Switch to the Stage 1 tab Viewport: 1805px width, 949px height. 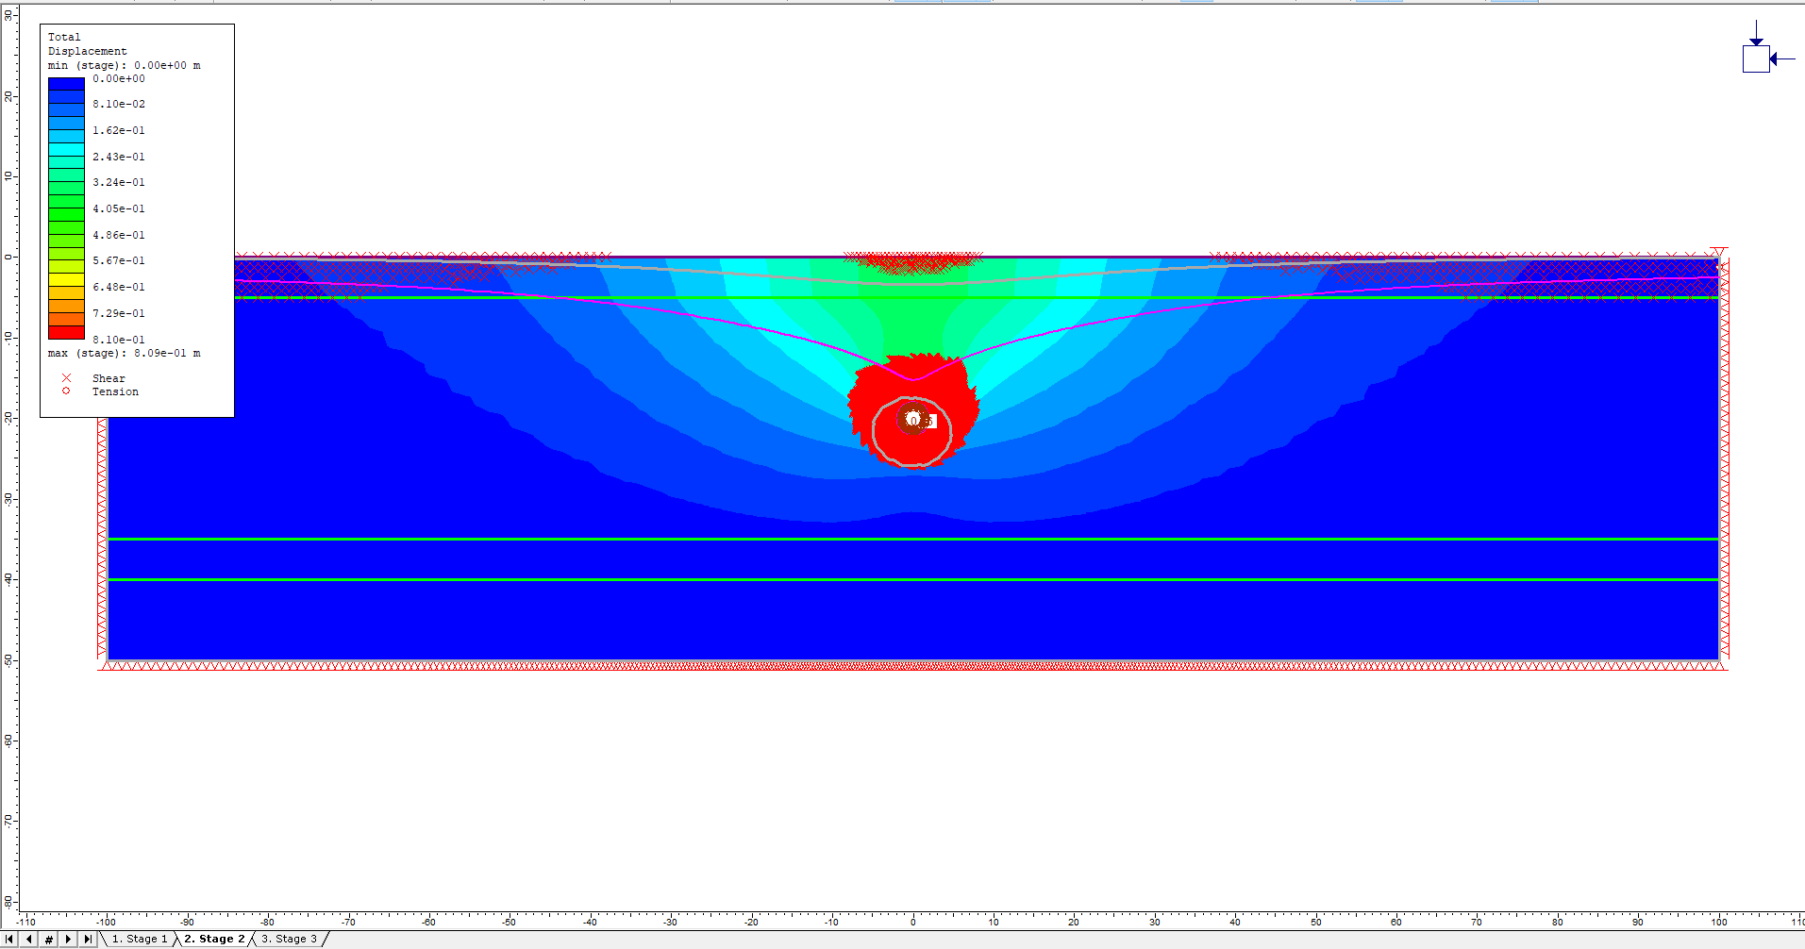[141, 939]
